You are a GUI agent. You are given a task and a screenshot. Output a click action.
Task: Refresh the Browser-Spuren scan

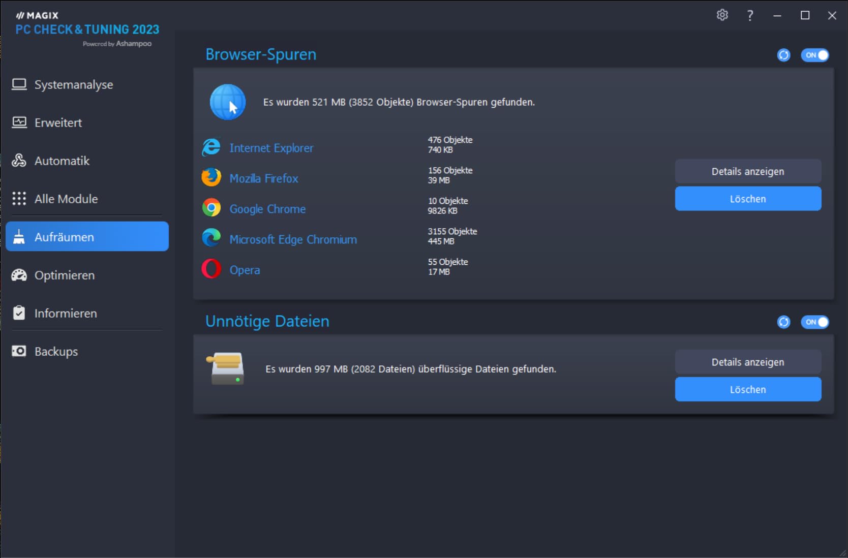(784, 55)
